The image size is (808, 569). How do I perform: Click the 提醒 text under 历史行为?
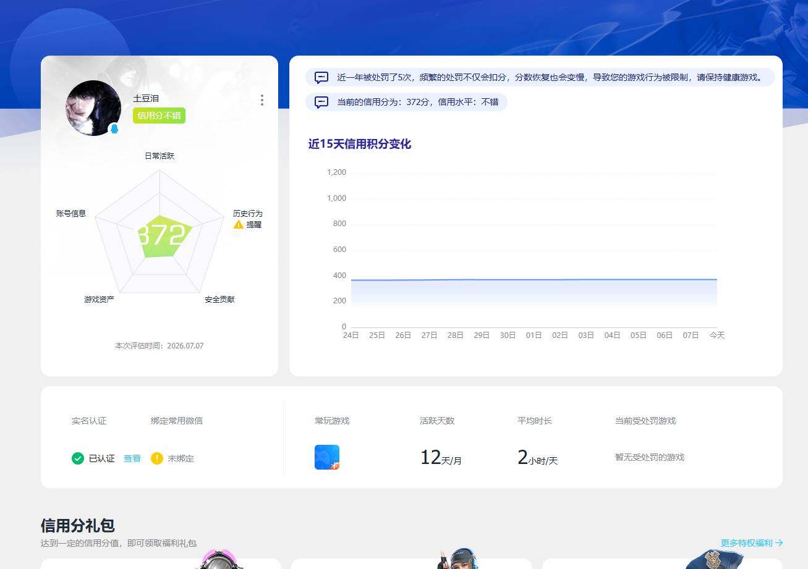(254, 225)
